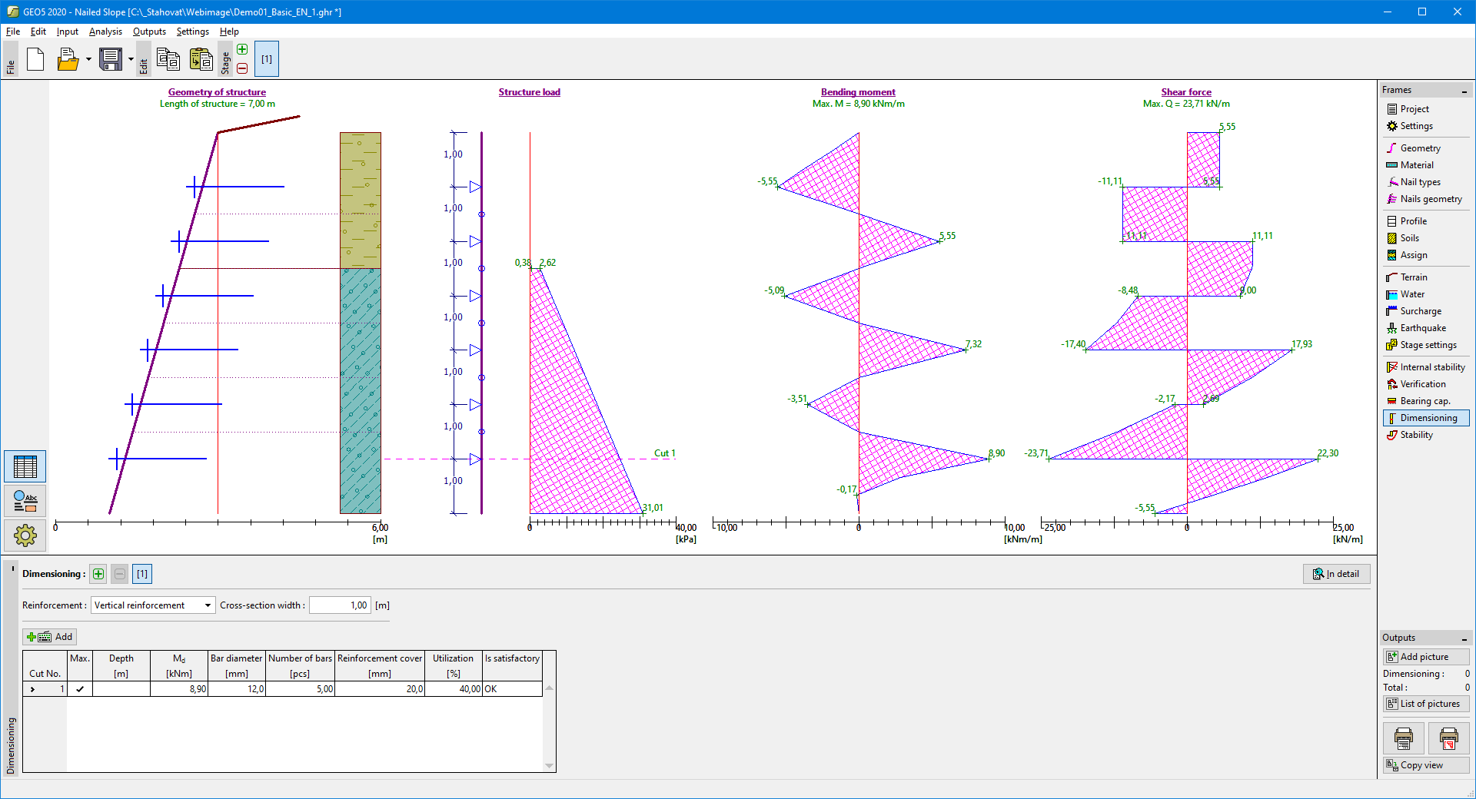Select the Internal stability frame
Image resolution: width=1476 pixels, height=799 pixels.
(x=1431, y=367)
